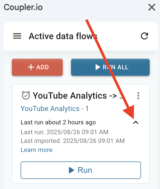Select the YouTube Analytics -> data flow title

pos(79,96)
